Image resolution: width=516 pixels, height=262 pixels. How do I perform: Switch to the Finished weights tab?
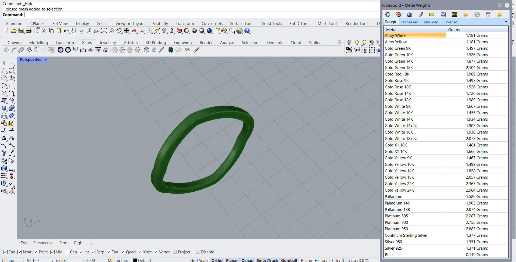450,22
